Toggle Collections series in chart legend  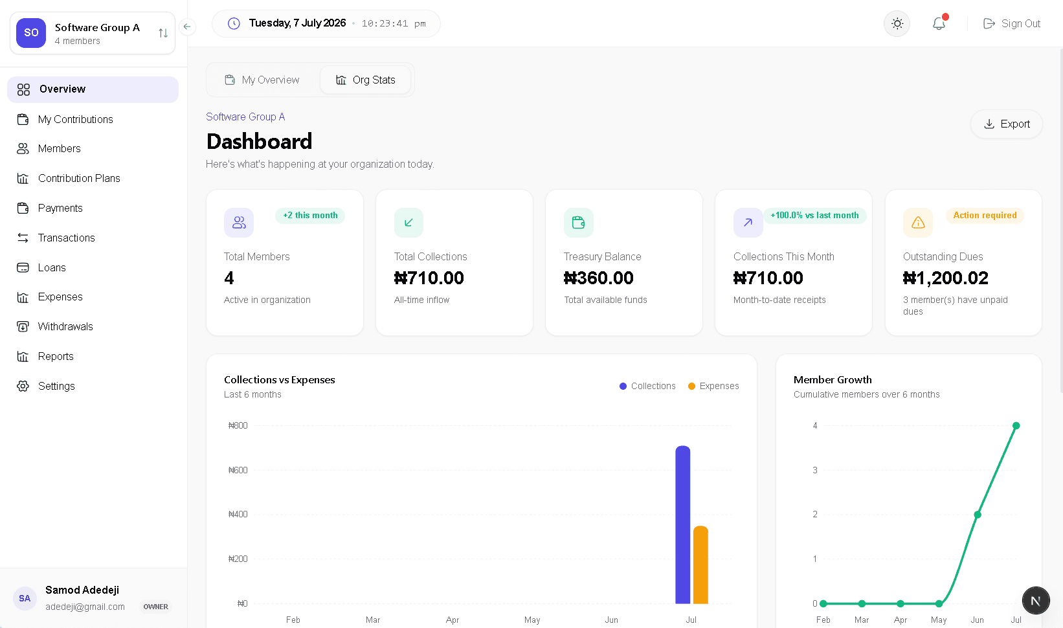click(647, 387)
